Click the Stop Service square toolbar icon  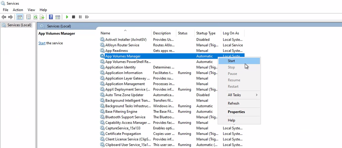coord(73,17)
